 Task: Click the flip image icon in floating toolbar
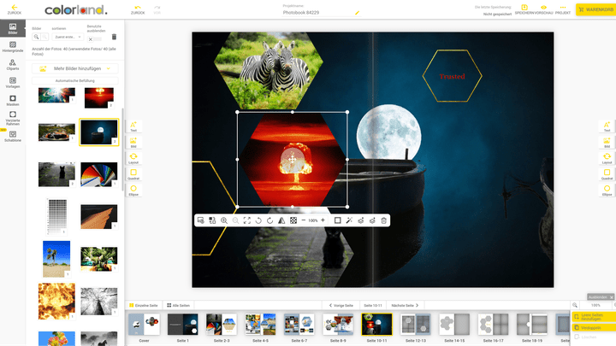click(x=281, y=220)
